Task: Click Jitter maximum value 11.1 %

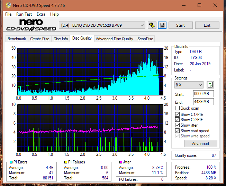Action: point(158,172)
